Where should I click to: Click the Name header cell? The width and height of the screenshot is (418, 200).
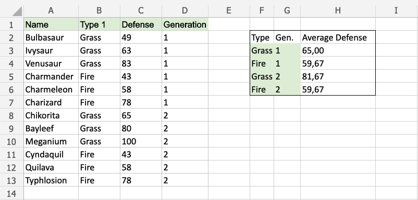pos(51,24)
